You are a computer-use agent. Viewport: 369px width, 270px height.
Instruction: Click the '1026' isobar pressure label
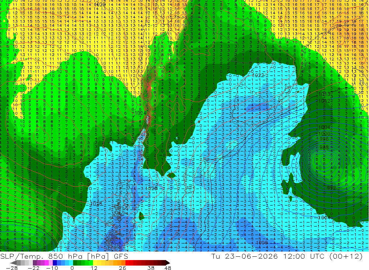[152, 189]
